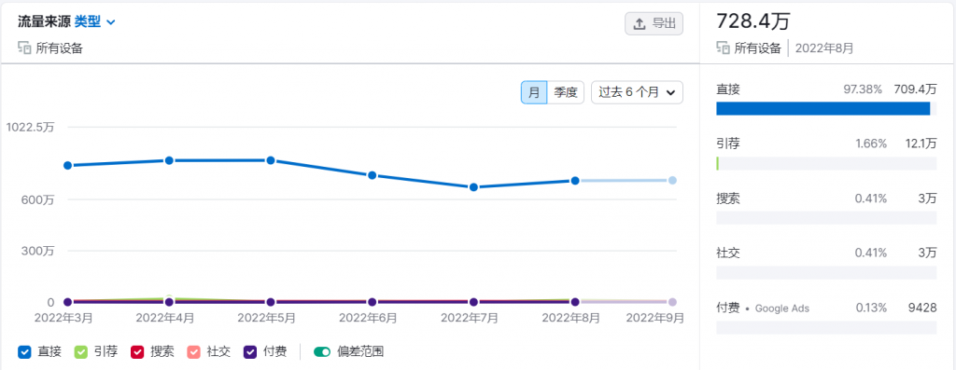Select forecast 直接 point at 2022年9月

(672, 180)
